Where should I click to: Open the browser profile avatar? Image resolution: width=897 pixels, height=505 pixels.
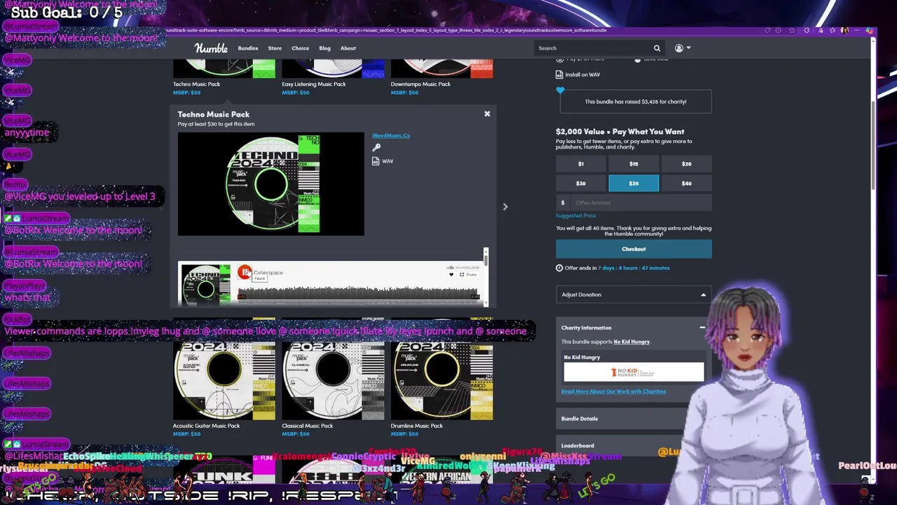(x=844, y=30)
